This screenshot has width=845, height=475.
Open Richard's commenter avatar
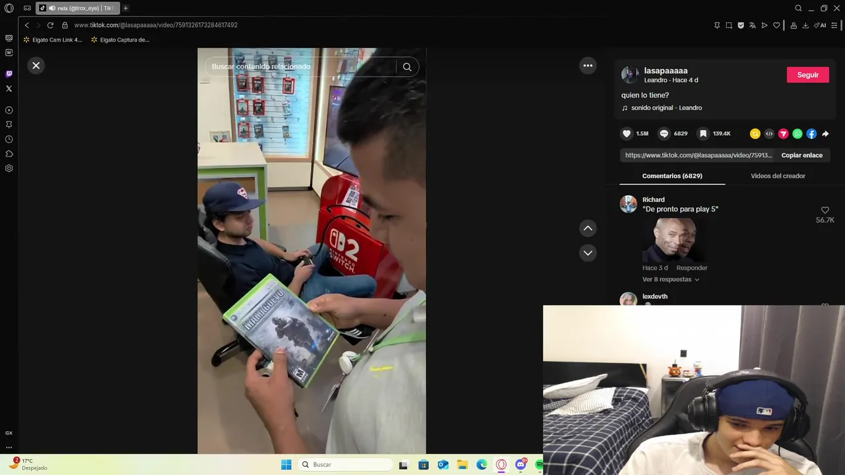pos(628,204)
